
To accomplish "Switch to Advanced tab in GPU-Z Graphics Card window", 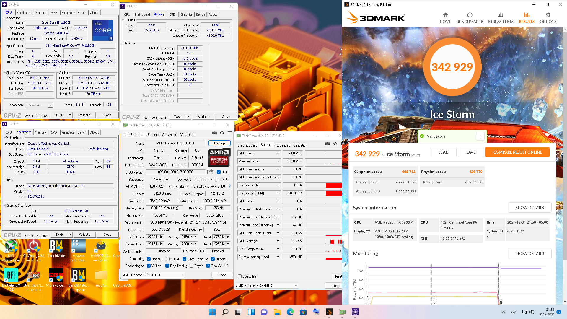I will [170, 134].
